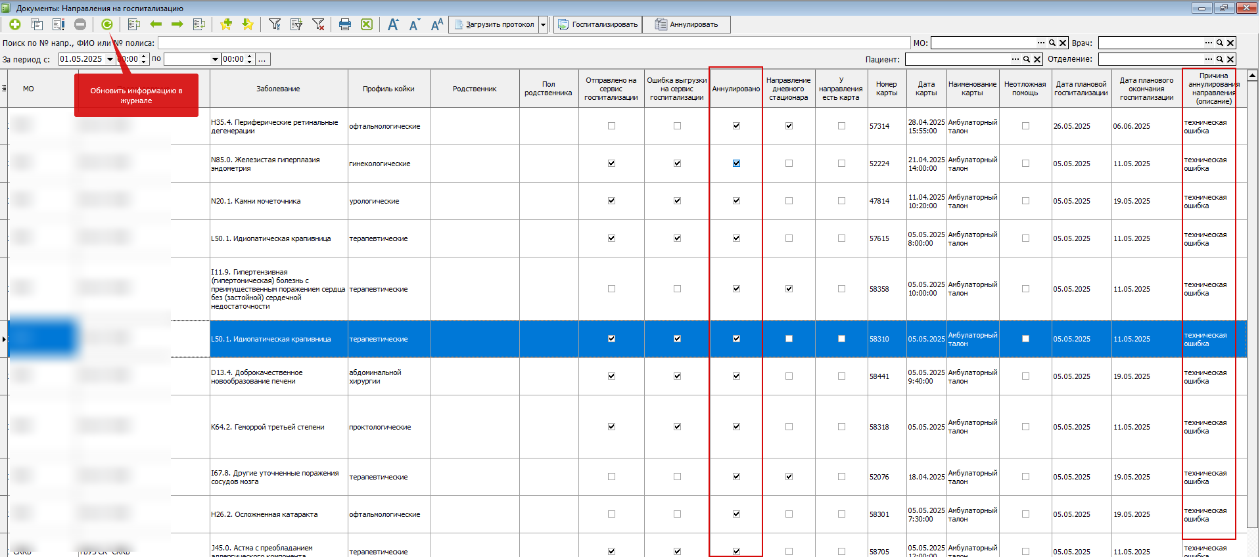Click ellipsis button after period end time
The height and width of the screenshot is (557, 1260).
[262, 59]
